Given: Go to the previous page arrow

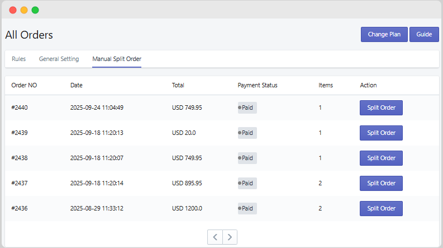Looking at the screenshot, I should (215, 237).
